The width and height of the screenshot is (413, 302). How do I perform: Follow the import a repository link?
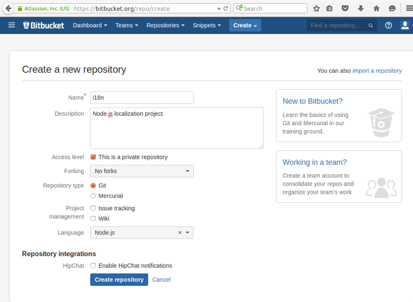click(377, 71)
